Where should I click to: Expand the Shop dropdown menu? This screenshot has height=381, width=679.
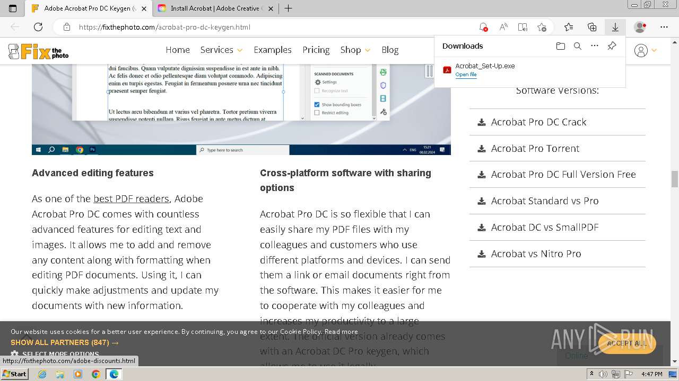pyautogui.click(x=355, y=50)
